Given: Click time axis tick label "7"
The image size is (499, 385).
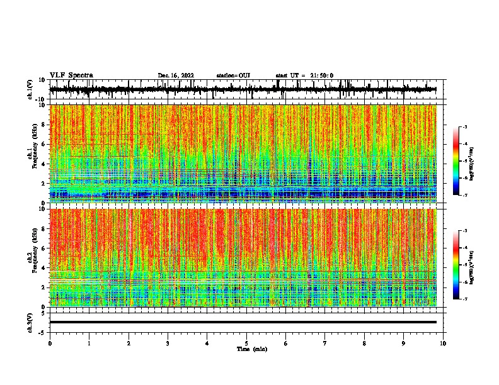Looking at the screenshot, I should pos(325,343).
